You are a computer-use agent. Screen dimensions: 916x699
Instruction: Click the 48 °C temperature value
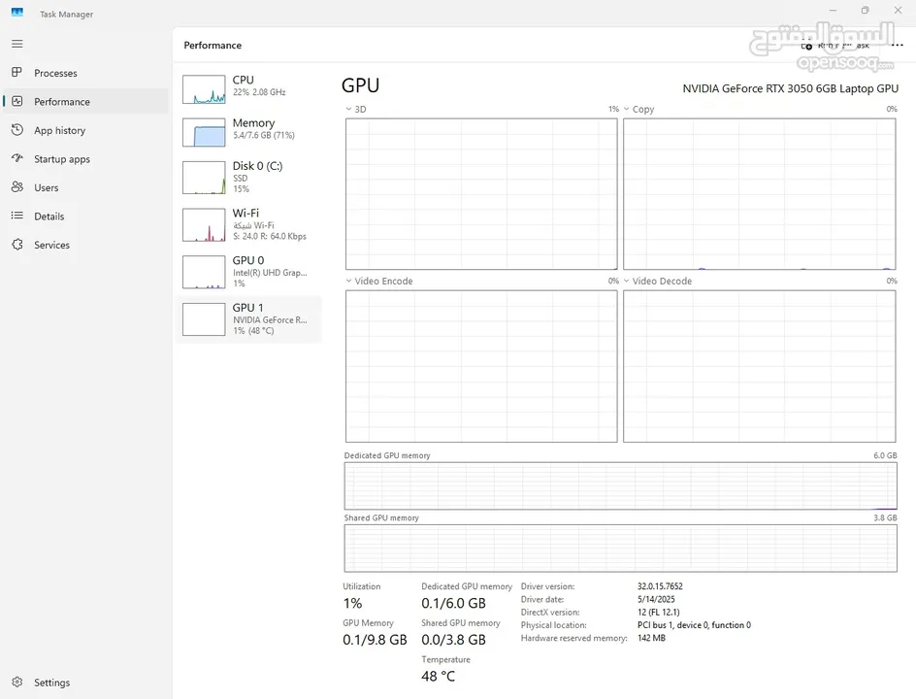(x=438, y=677)
